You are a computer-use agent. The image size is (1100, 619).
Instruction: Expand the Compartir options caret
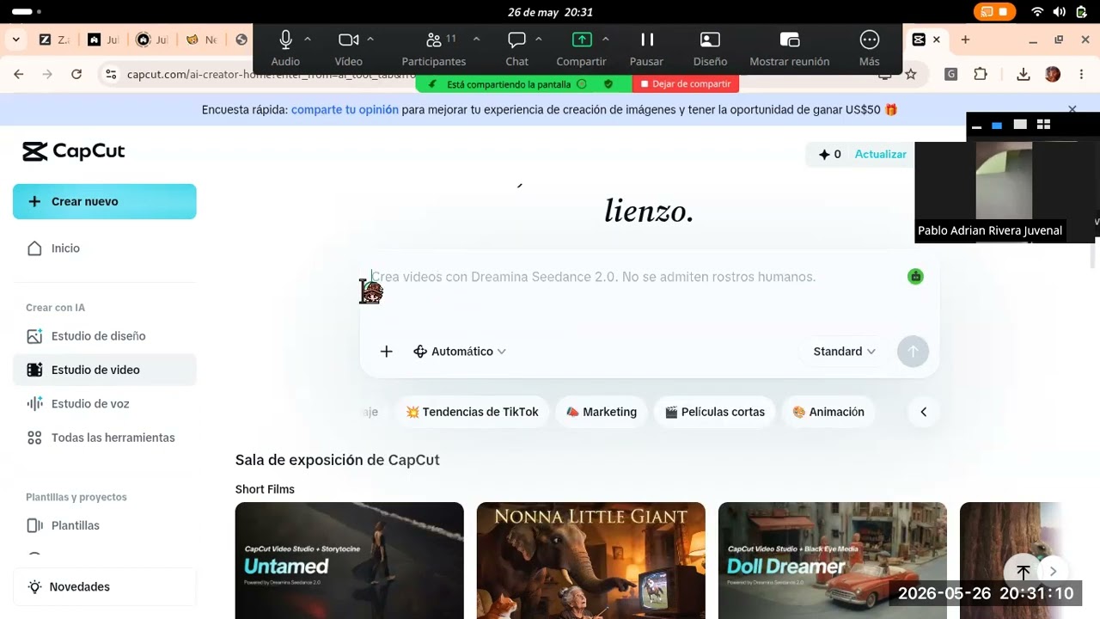pos(605,40)
